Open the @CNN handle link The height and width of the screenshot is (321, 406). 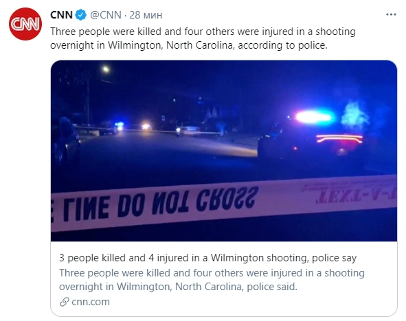106,15
